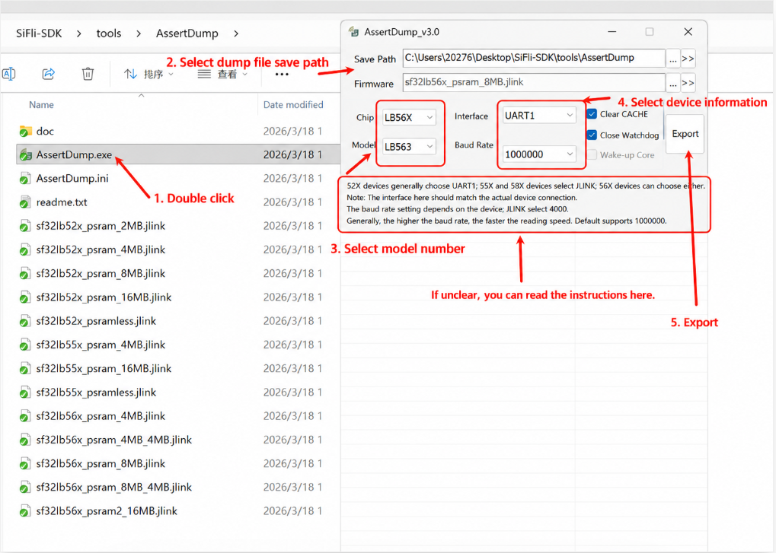The image size is (776, 553).
Task: Select the file name sf32lb52x_psramless.jlink
Action: [96, 321]
